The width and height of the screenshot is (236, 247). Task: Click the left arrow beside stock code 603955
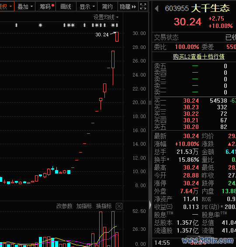(x=156, y=8)
